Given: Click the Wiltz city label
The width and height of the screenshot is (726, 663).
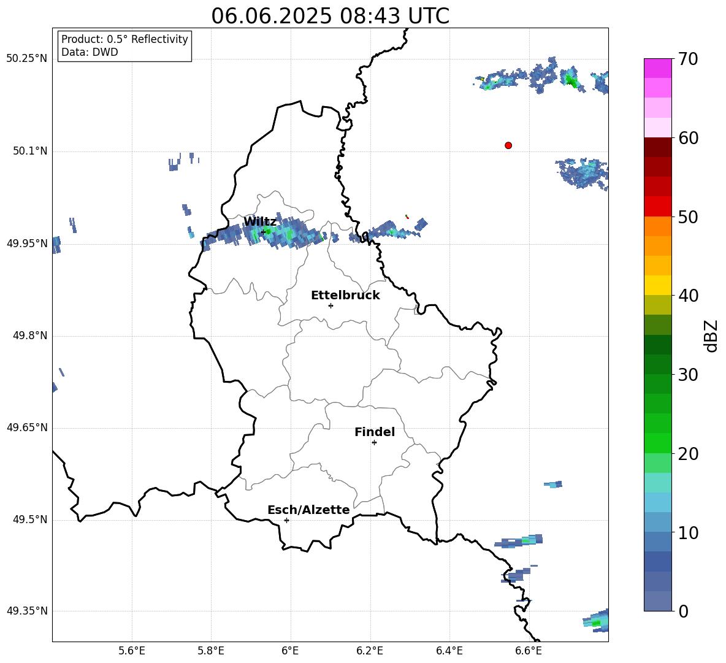Looking at the screenshot, I should [x=260, y=222].
